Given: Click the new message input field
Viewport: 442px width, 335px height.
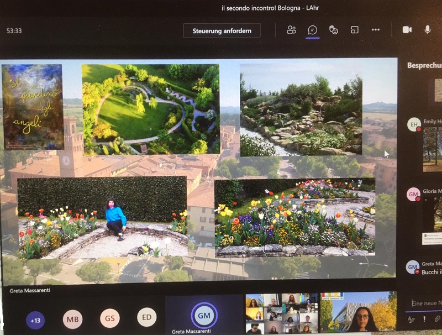Looking at the screenshot, I should click(x=425, y=303).
